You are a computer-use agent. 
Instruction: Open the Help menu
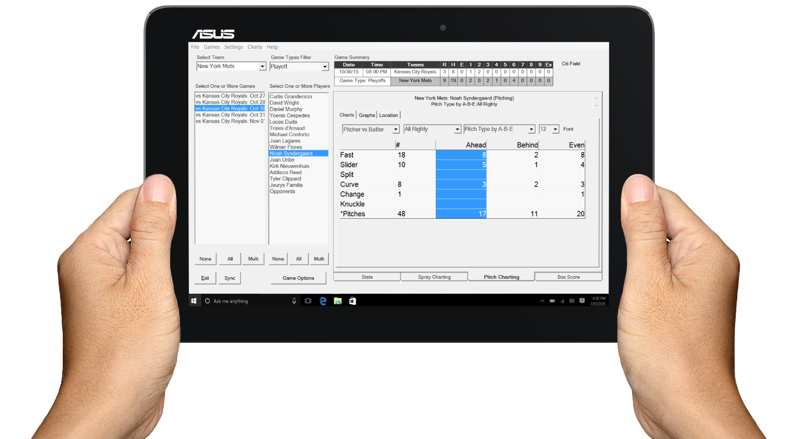pos(272,47)
